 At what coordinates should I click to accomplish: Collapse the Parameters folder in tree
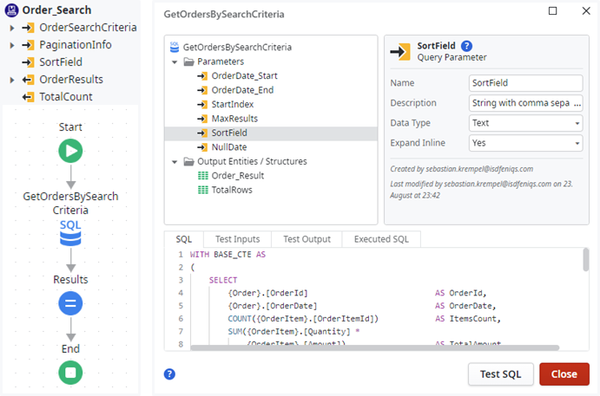coord(175,62)
